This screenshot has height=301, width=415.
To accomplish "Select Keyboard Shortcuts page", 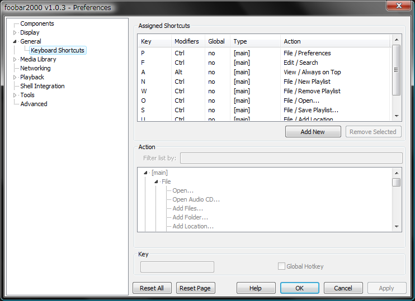I will [x=58, y=50].
